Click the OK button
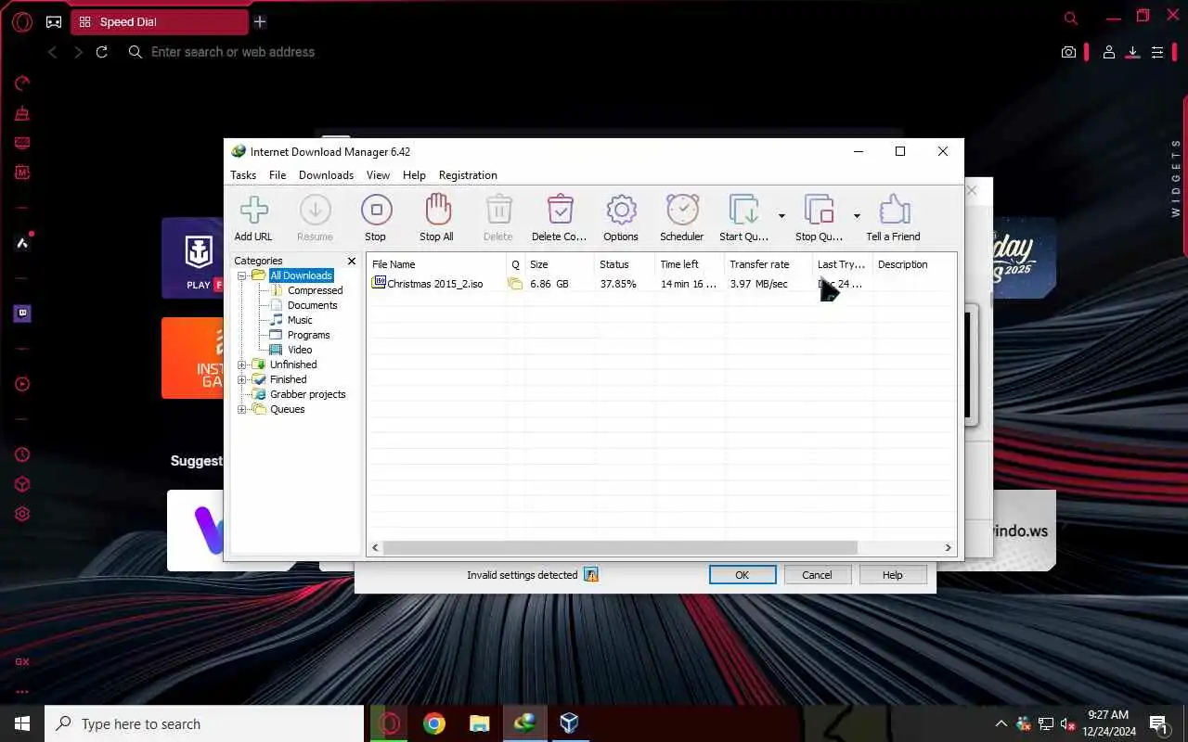Screen dimensions: 1188x742 (742, 575)
